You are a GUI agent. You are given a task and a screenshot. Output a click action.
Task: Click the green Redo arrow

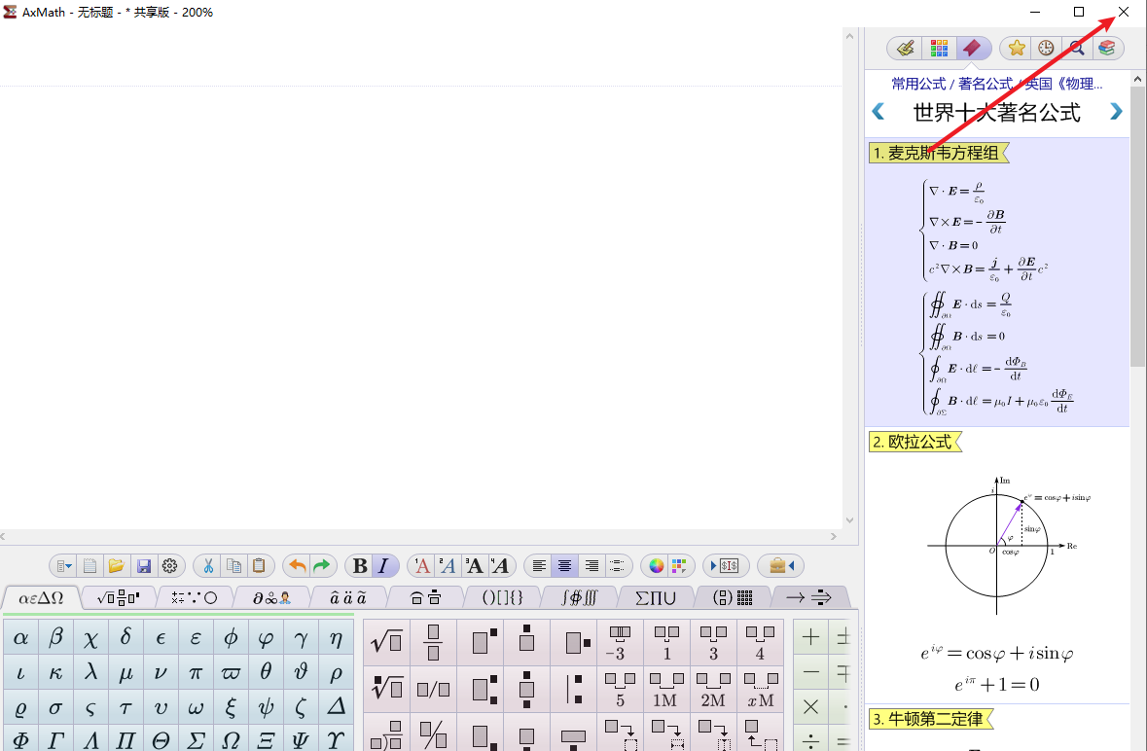pos(322,566)
